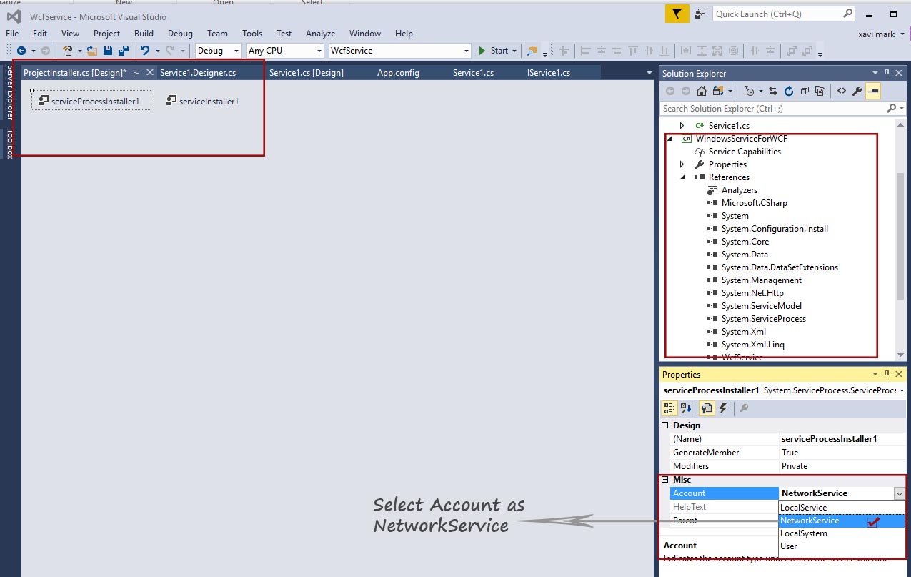Image resolution: width=911 pixels, height=577 pixels.
Task: Open the Server Explorer side tab
Action: coord(10,92)
